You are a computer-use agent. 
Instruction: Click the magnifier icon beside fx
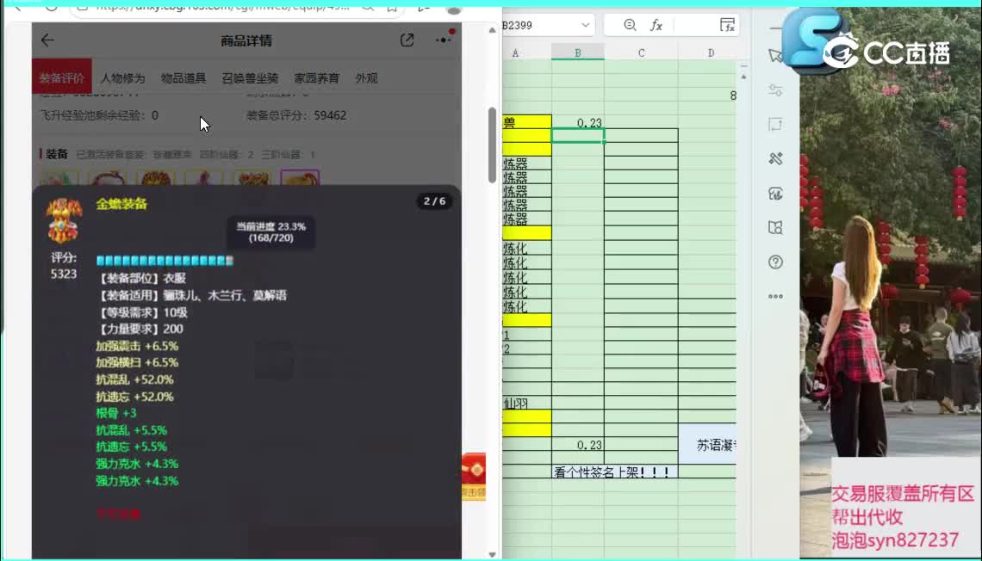[x=630, y=25]
